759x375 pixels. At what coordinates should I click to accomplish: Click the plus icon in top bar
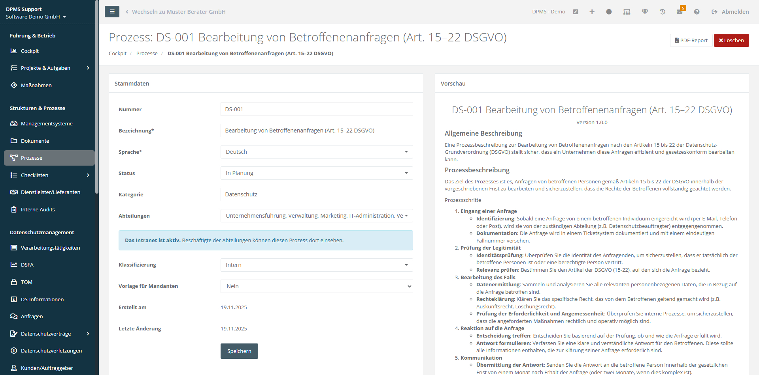592,12
